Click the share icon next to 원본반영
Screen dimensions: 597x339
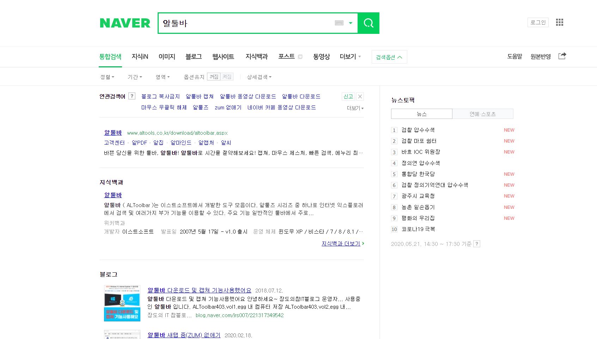click(562, 56)
